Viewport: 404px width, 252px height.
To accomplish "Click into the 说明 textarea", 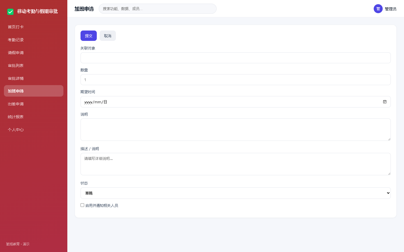I will pos(236,130).
